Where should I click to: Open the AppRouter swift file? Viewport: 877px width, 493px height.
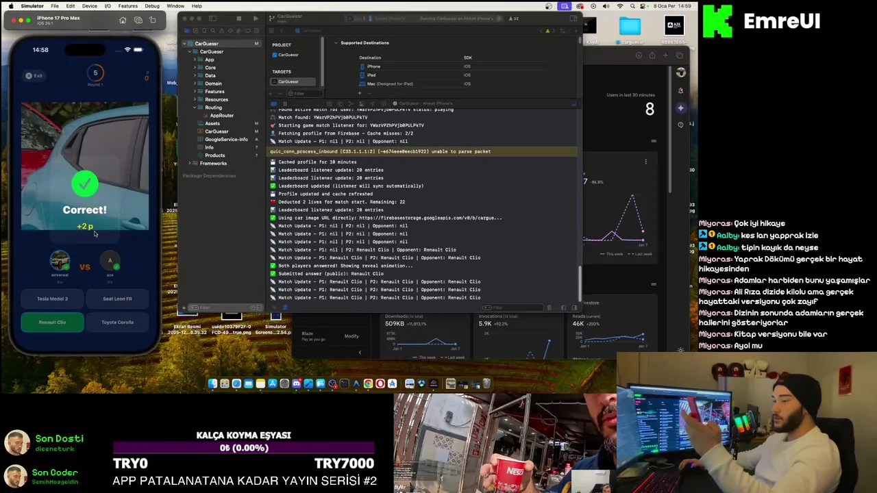pos(221,116)
